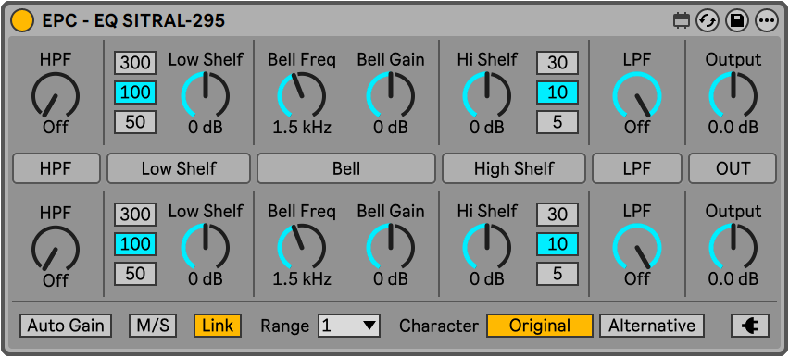Select the Original character mode
This screenshot has width=789, height=357.
(x=540, y=326)
